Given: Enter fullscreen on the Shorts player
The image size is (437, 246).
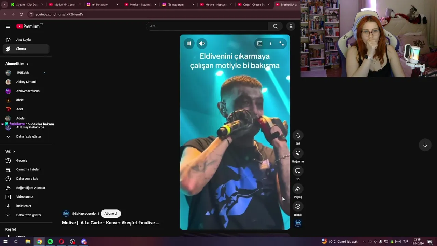Looking at the screenshot, I should [x=281, y=43].
